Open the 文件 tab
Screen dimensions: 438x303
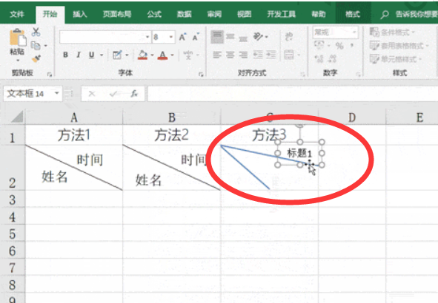point(17,14)
